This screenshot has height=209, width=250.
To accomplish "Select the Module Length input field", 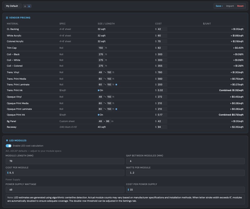I will click(x=65, y=161).
